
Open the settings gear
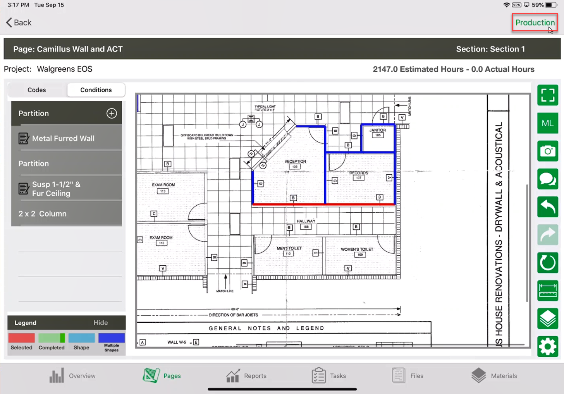[x=547, y=346]
